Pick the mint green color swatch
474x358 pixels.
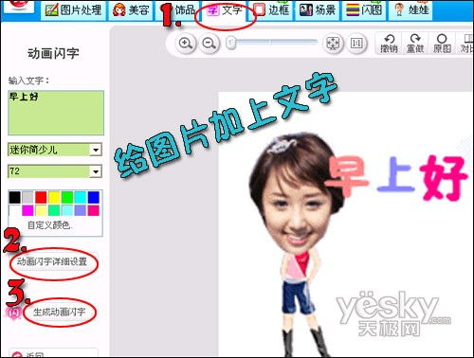click(54, 210)
